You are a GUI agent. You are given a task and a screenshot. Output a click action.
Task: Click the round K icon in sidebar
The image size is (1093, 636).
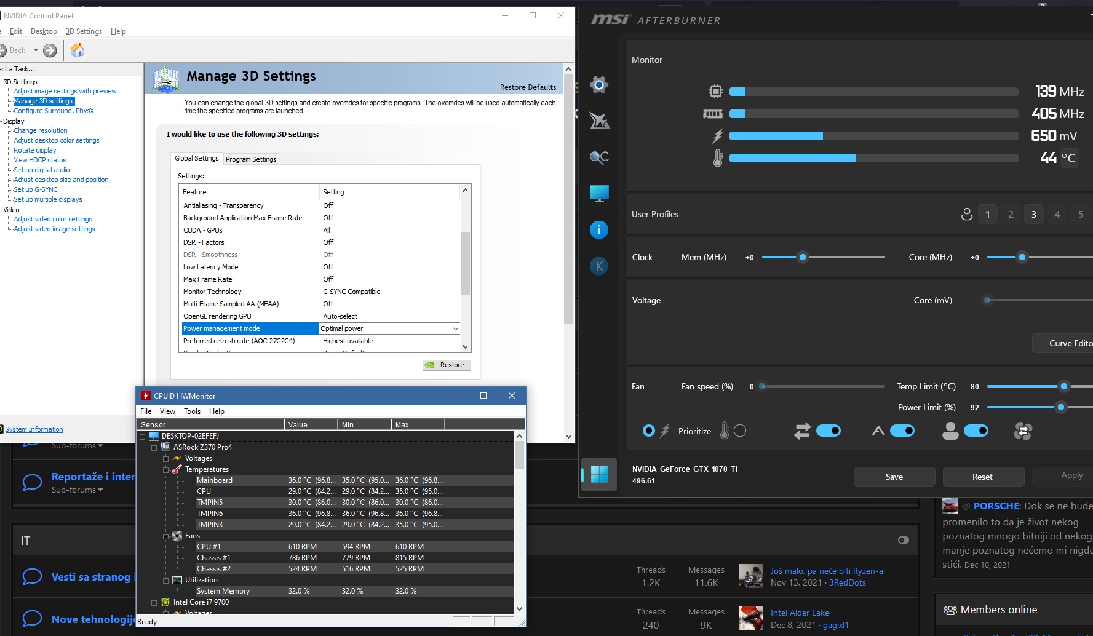(598, 266)
